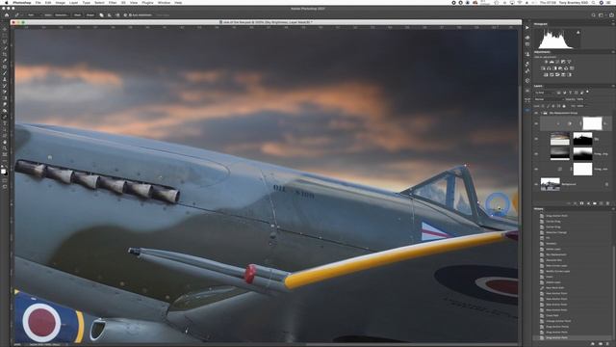The width and height of the screenshot is (616, 347).
Task: Click the Shape button in options bar
Action: pyautogui.click(x=90, y=15)
